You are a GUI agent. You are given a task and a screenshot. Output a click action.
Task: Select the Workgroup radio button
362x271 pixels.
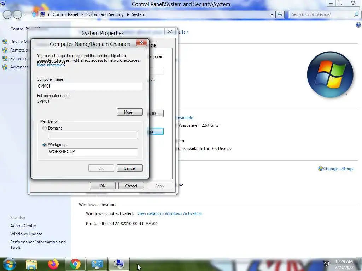point(45,145)
